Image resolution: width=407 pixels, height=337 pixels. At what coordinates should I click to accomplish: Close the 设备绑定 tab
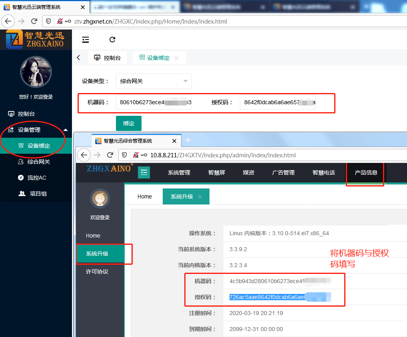click(176, 58)
